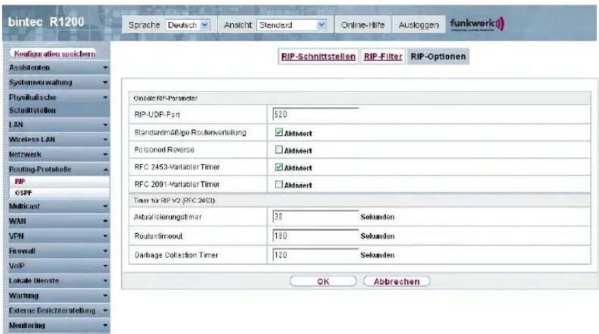Screen dimensions: 599x334
Task: Expand the LAN menu
Action: [56, 125]
